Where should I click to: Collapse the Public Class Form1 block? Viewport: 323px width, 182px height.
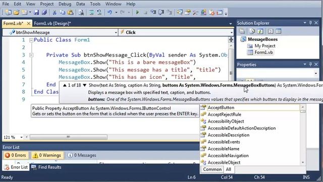(x=31, y=40)
